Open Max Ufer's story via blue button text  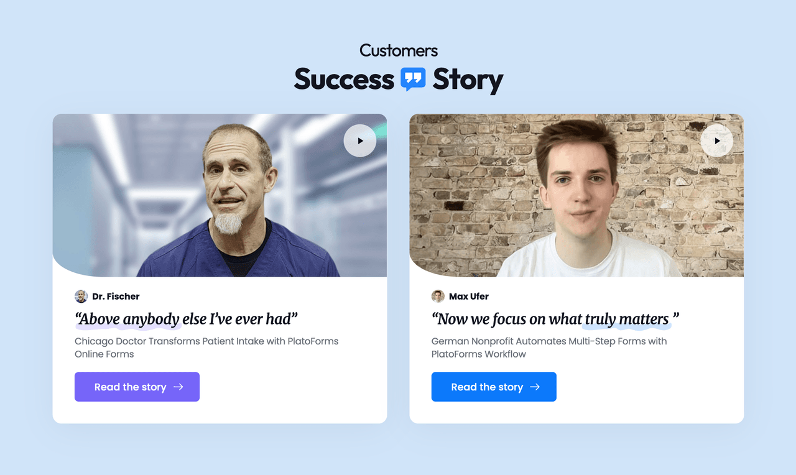click(486, 387)
